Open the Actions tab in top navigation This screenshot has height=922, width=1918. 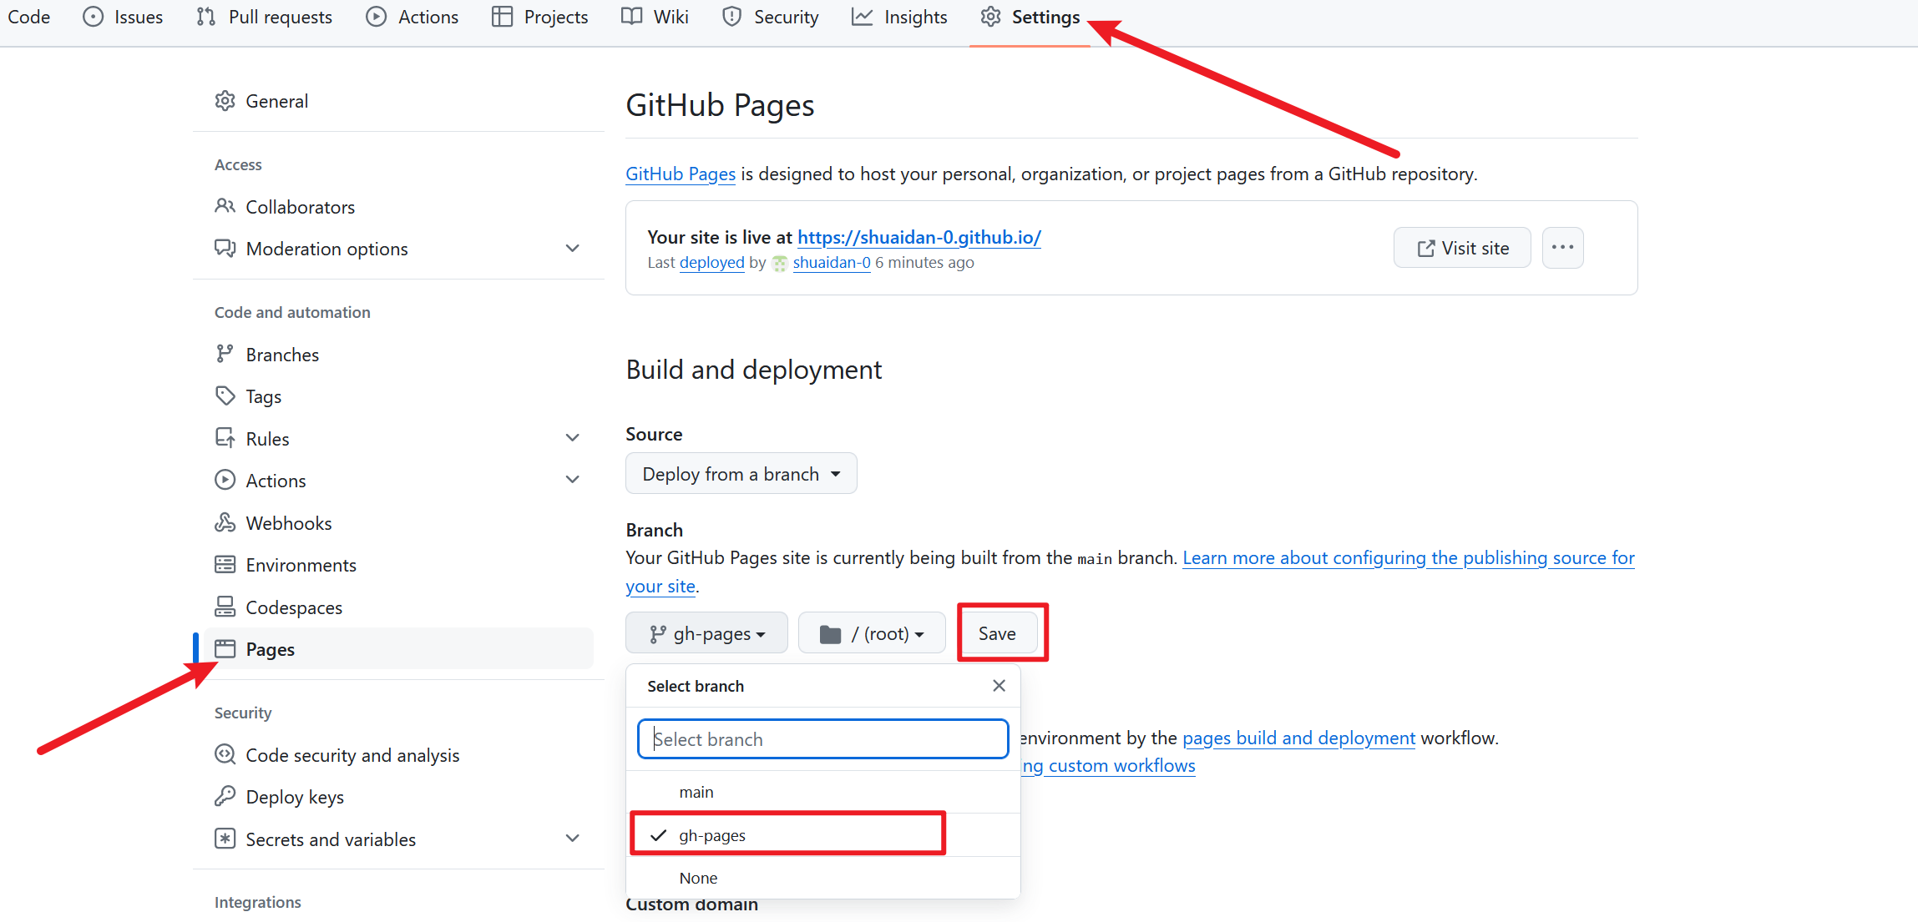412,18
